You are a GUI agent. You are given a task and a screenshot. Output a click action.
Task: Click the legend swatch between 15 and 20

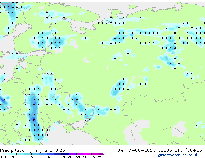pos(50,154)
